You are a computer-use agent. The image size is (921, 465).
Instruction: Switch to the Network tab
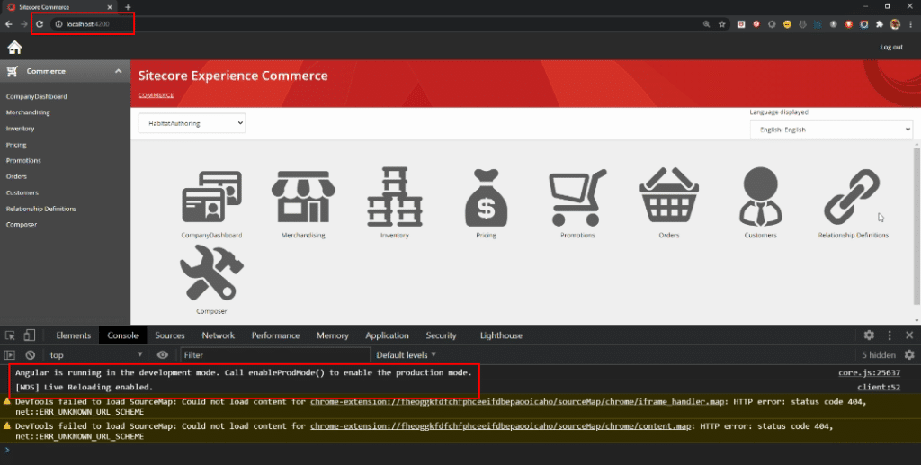(218, 335)
